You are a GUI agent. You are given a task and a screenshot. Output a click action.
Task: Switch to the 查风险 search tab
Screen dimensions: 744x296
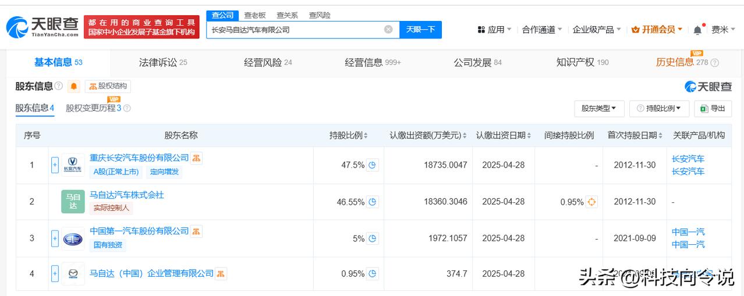[320, 15]
